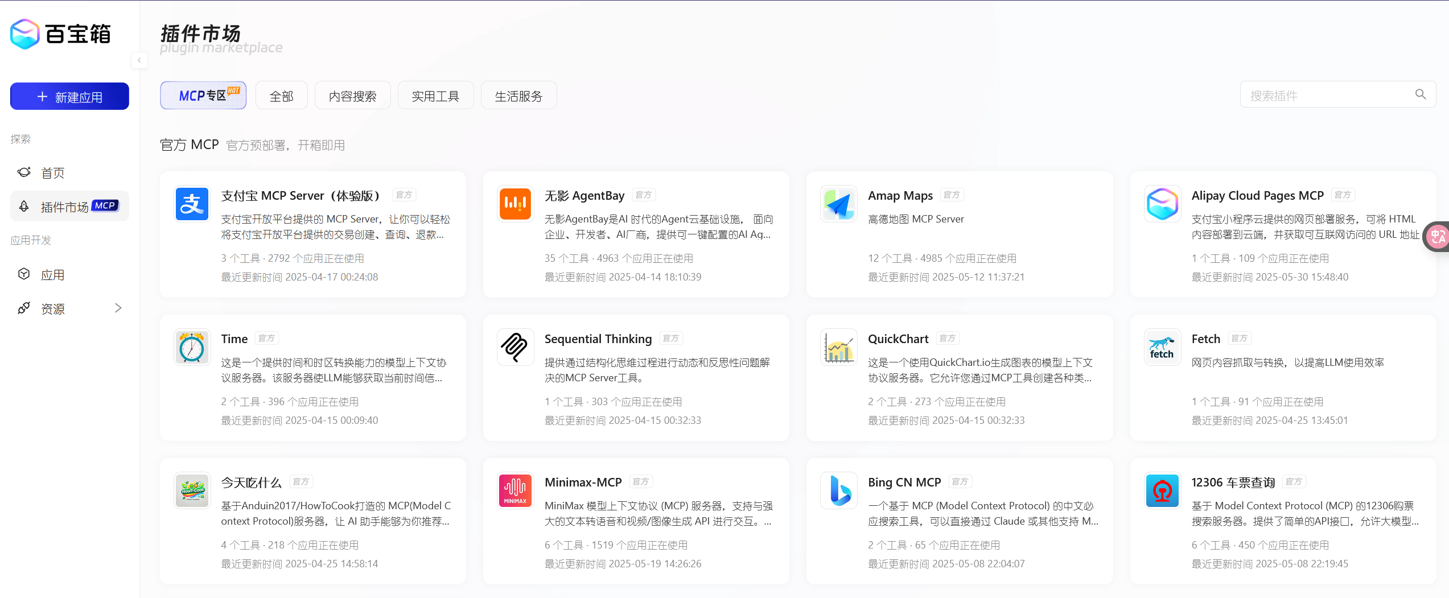This screenshot has width=1449, height=598.
Task: Open the 今天吃什么 plugin title
Action: pyautogui.click(x=252, y=482)
